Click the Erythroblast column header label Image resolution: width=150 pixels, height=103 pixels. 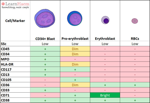click(105, 38)
